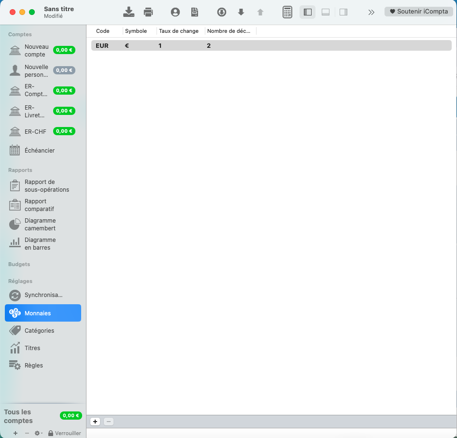Click the circled down-arrow toolbar icon
The image size is (457, 438).
[222, 12]
